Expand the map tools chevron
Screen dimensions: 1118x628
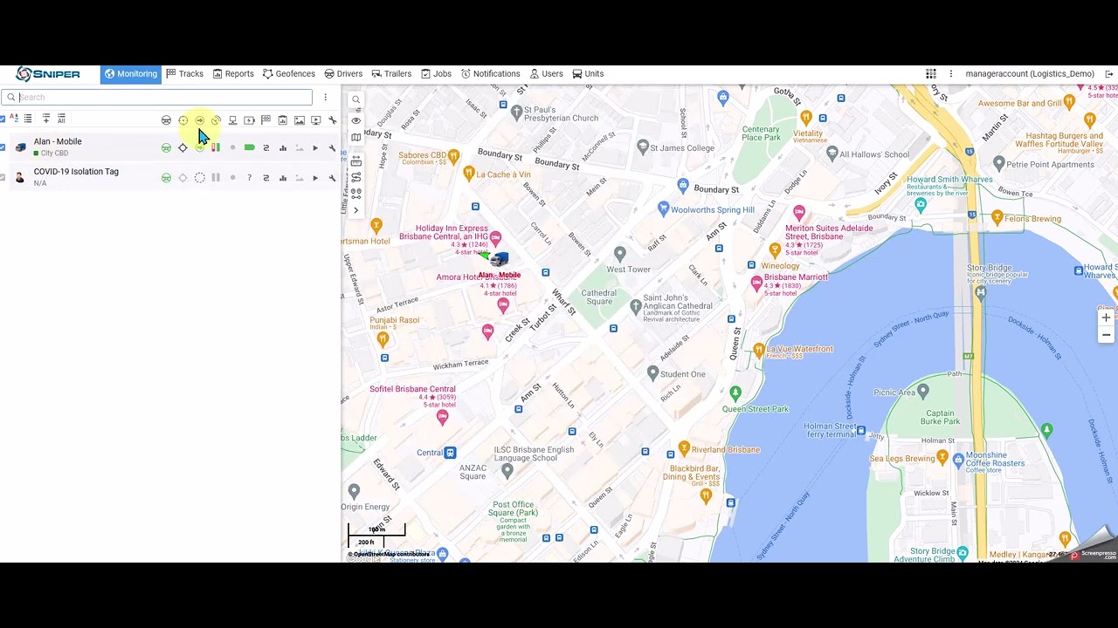click(x=355, y=210)
